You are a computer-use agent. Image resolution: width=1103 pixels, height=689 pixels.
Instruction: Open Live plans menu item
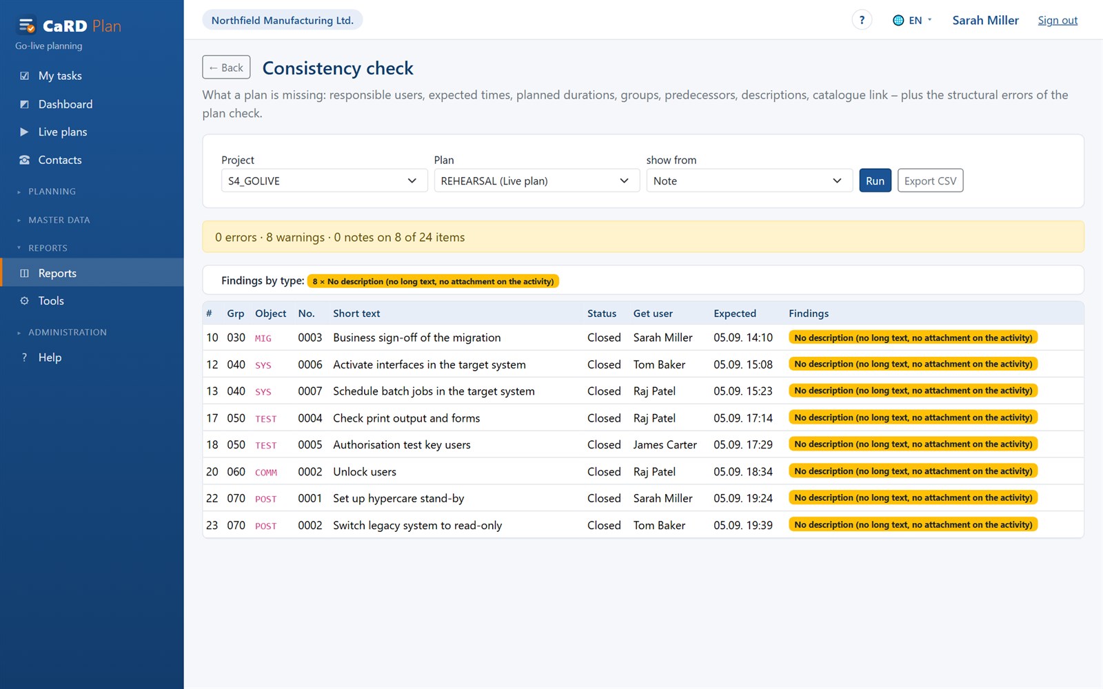[92, 132]
